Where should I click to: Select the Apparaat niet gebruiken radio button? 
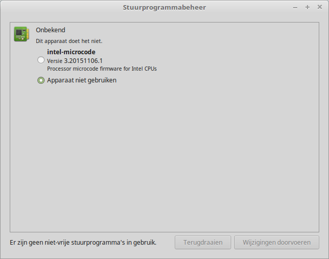(x=41, y=80)
